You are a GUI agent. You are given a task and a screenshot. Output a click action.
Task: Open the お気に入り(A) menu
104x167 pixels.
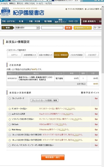pos(30,3)
